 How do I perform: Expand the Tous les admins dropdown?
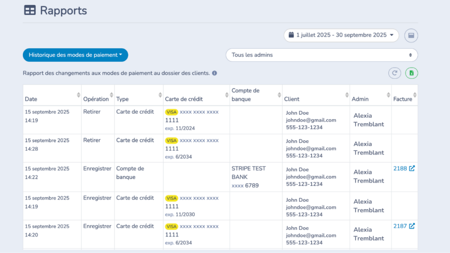321,55
